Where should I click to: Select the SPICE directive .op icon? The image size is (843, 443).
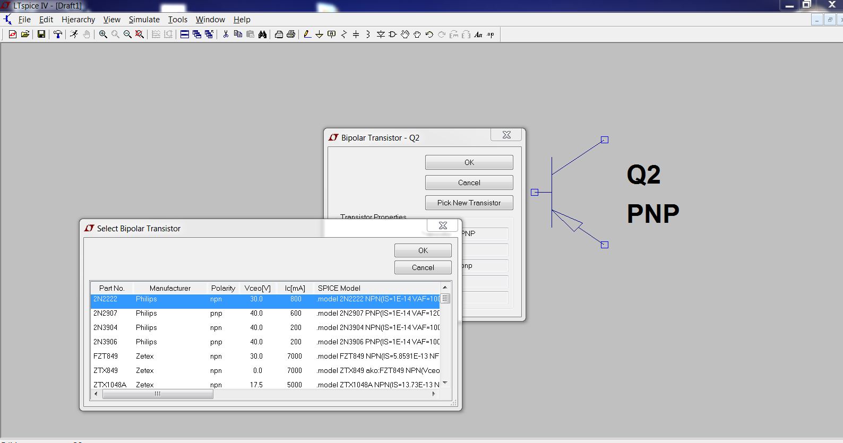click(x=491, y=34)
